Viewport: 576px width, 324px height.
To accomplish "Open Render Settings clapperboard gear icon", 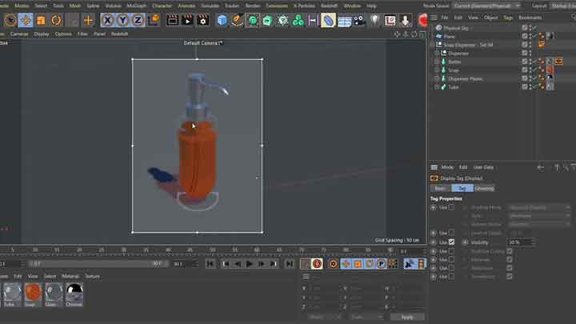I will (x=202, y=20).
